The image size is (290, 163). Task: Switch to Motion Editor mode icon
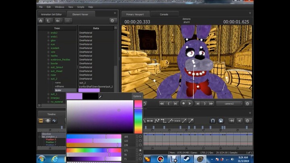pyautogui.click(x=48, y=121)
